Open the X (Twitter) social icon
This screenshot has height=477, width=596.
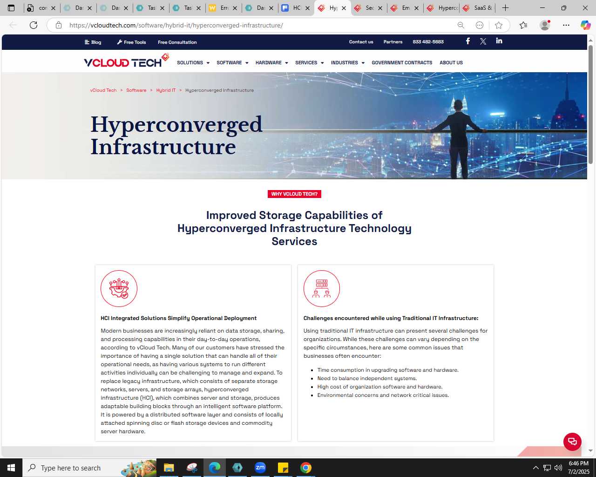[x=483, y=41]
